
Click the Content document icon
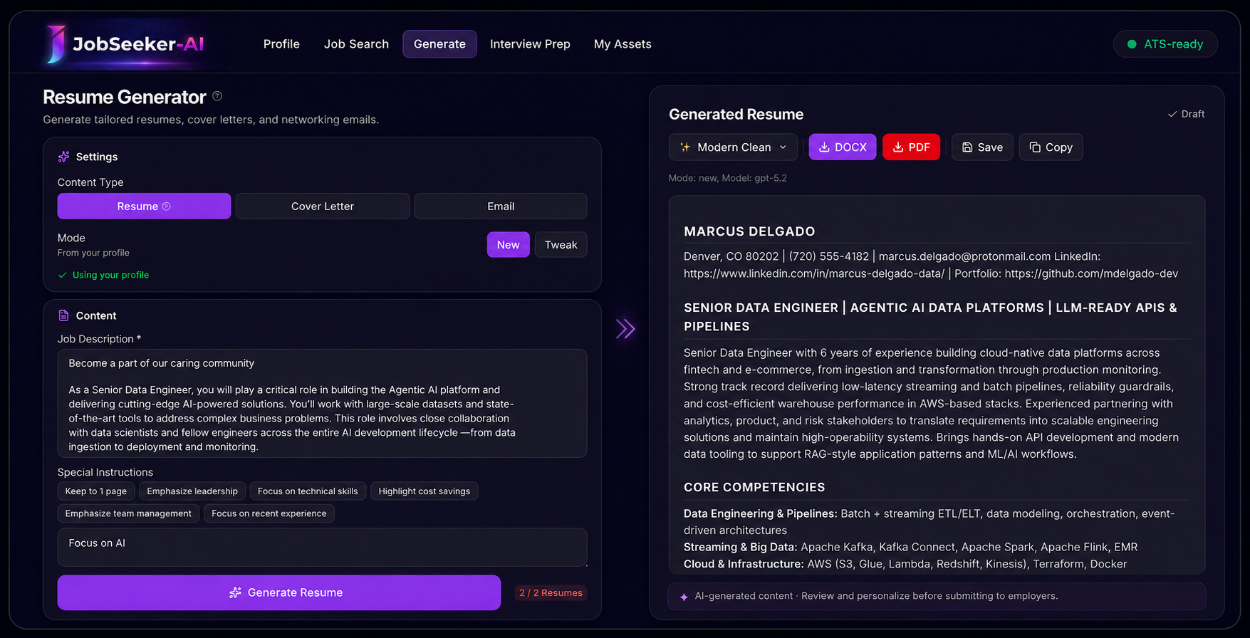point(63,315)
